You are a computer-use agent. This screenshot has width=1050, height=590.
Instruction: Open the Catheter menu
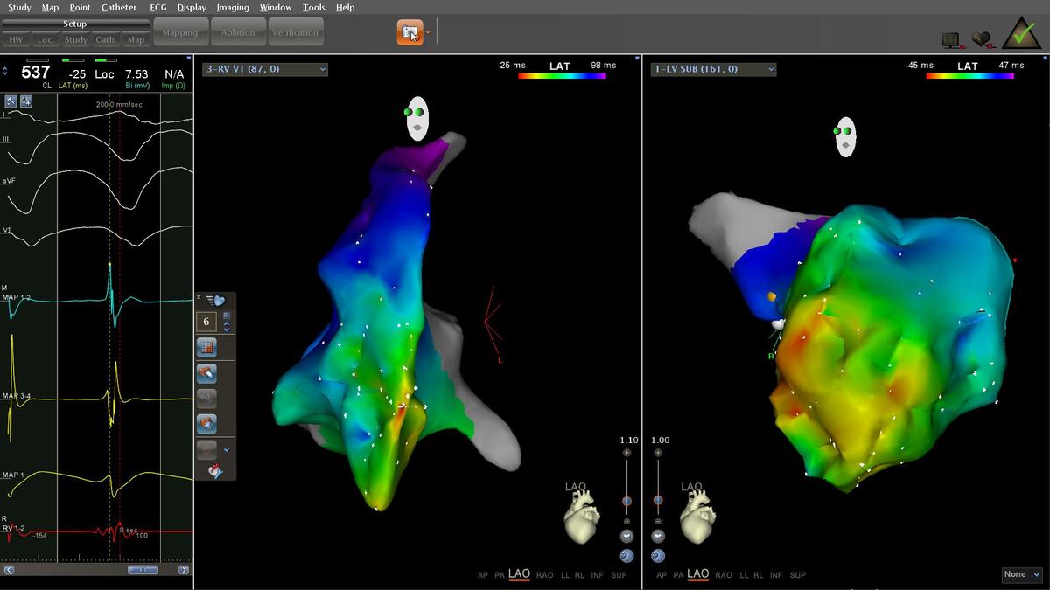119,7
